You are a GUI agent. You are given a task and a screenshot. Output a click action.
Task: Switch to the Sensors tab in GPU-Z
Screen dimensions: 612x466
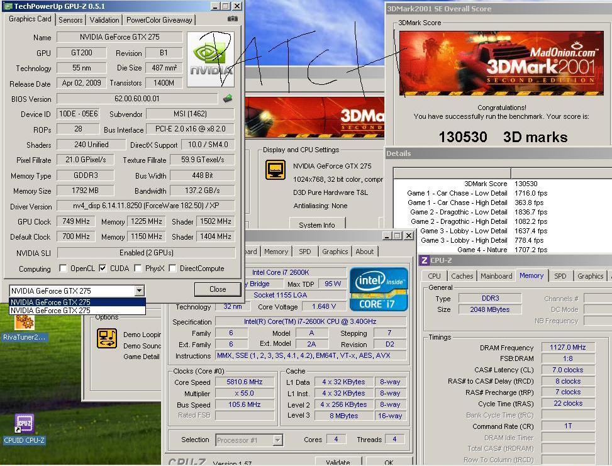[70, 19]
